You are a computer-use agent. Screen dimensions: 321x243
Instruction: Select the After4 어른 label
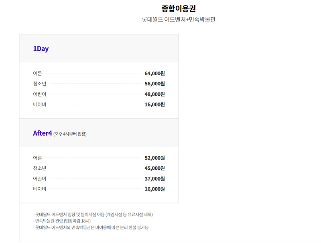pos(37,158)
